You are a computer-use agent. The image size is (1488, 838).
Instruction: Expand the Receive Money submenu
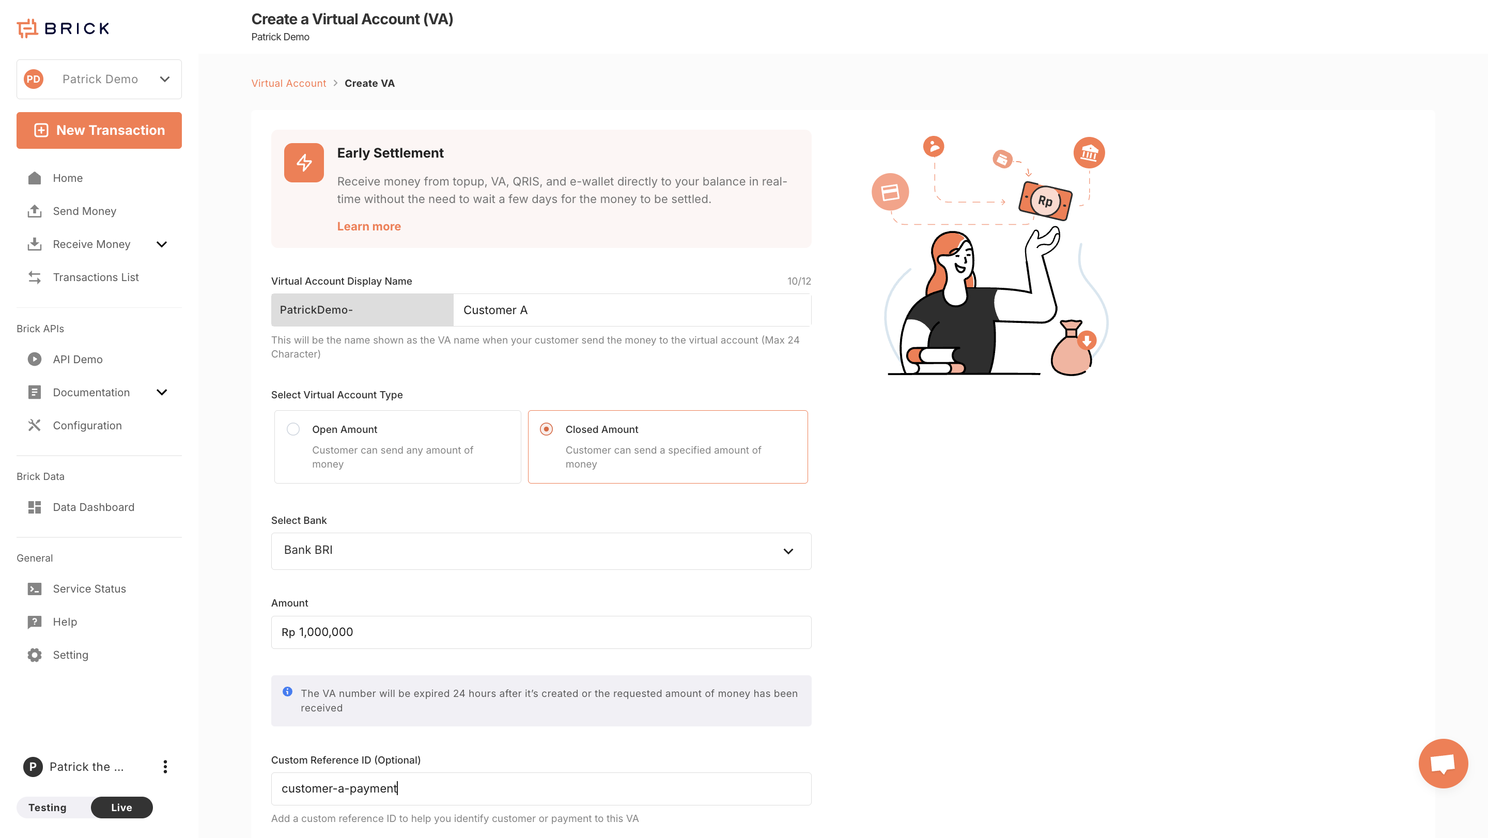coord(162,244)
